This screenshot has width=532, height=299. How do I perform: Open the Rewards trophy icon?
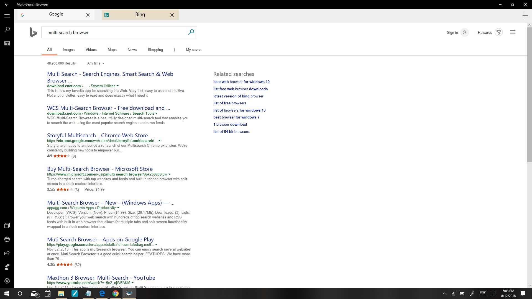[498, 32]
